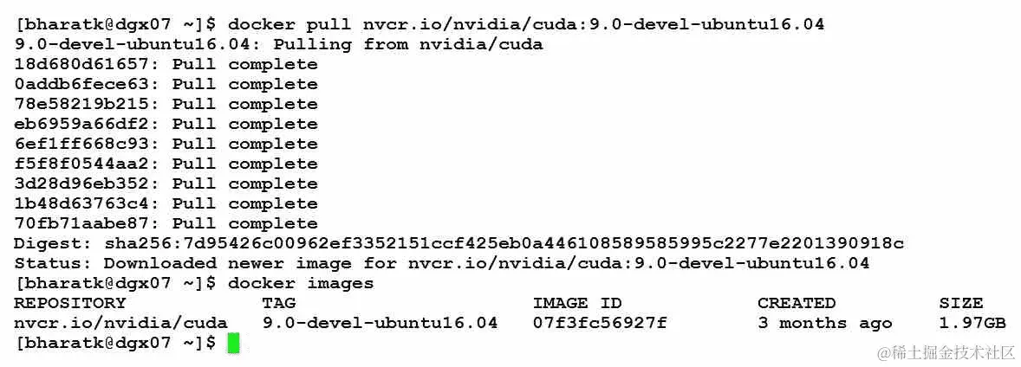The height and width of the screenshot is (367, 1021).
Task: Click the docker images command
Action: tap(301, 284)
